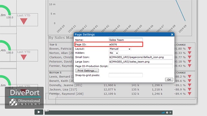The image size is (207, 116).
Task: Click Donnelly, Jeanne [201] row name
Action: pyautogui.click(x=66, y=85)
